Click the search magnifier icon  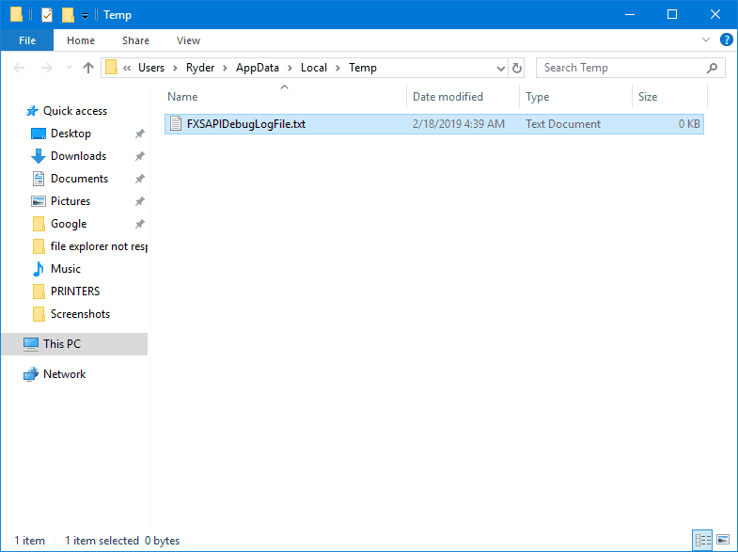[712, 68]
